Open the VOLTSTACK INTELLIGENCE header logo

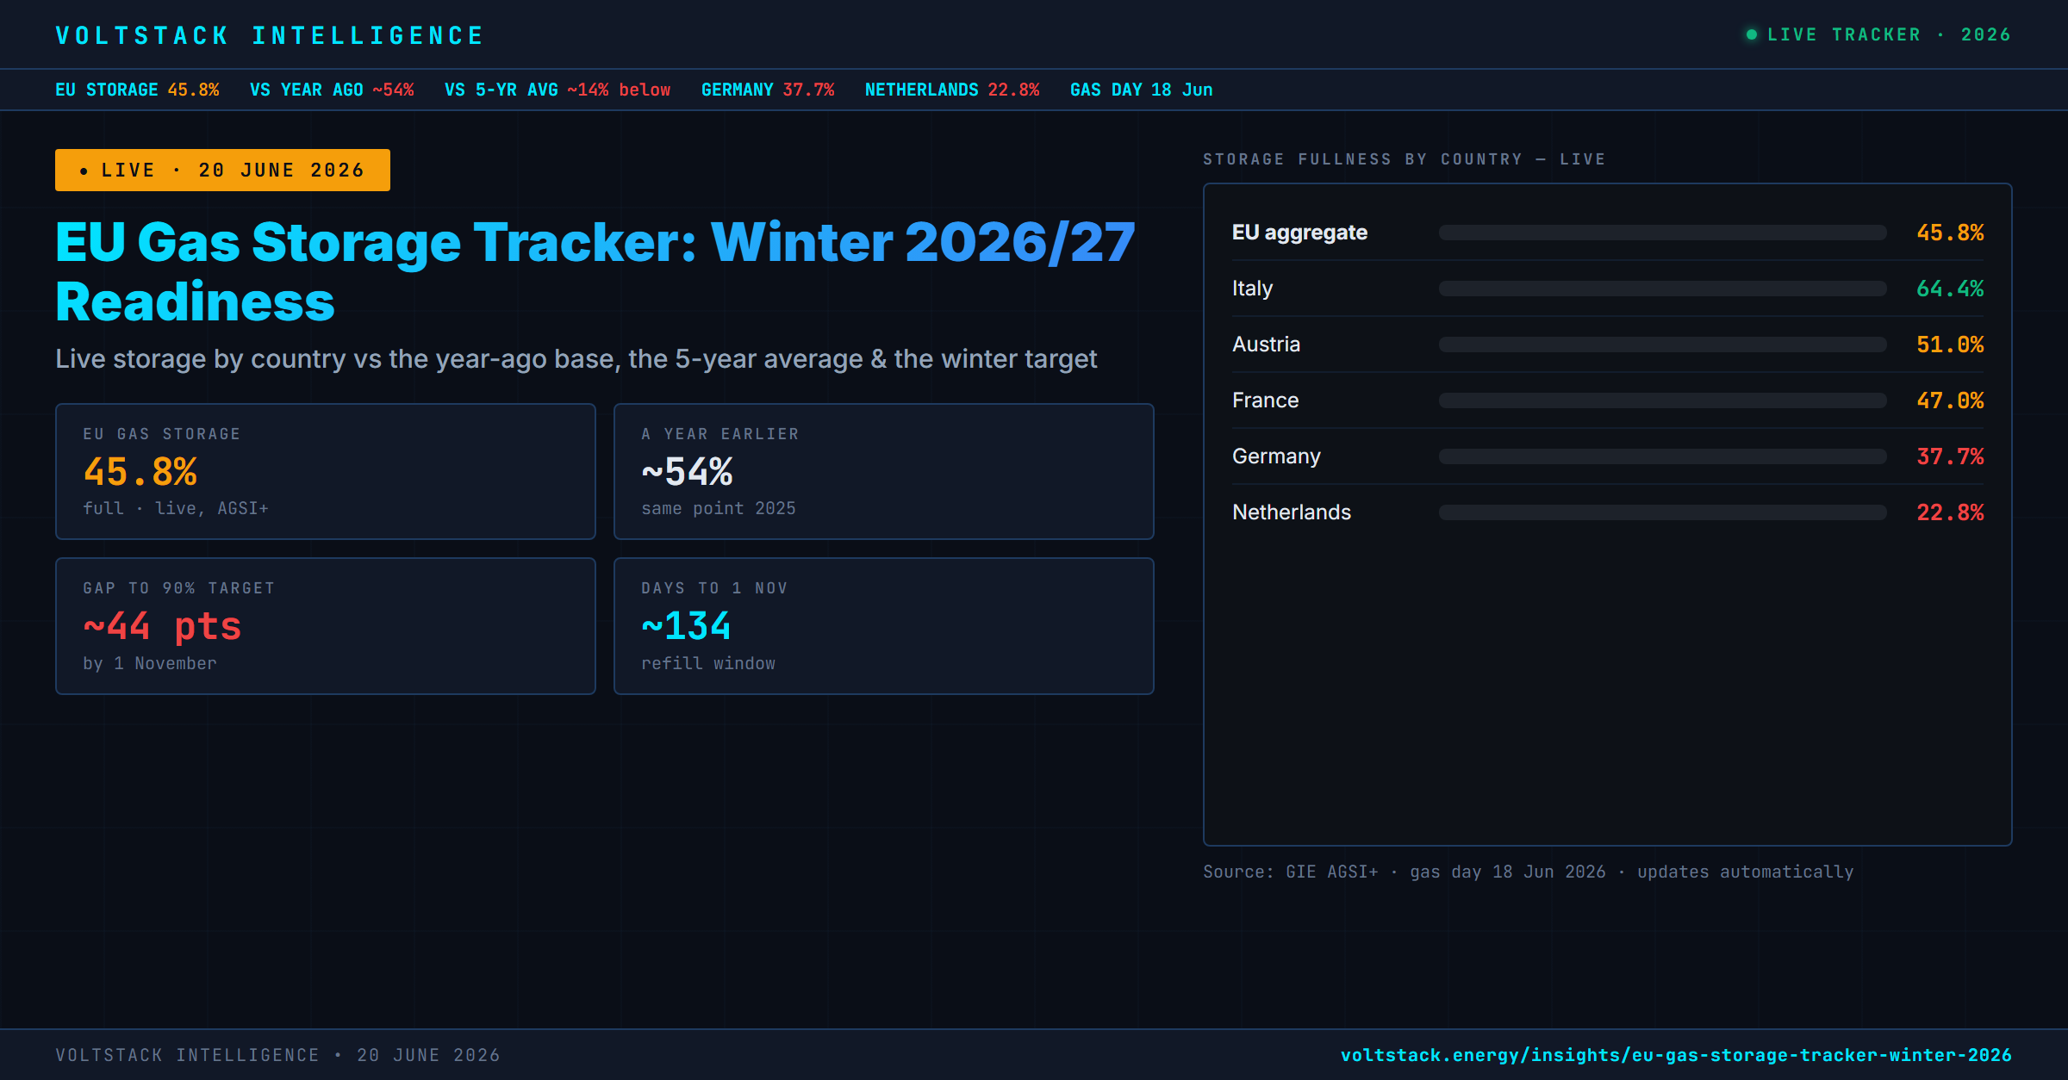(270, 35)
